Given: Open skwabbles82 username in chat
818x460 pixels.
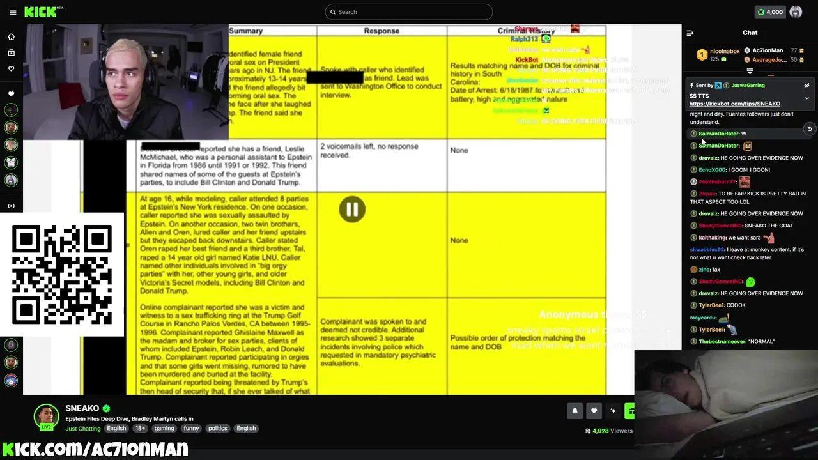Looking at the screenshot, I should pos(707,250).
